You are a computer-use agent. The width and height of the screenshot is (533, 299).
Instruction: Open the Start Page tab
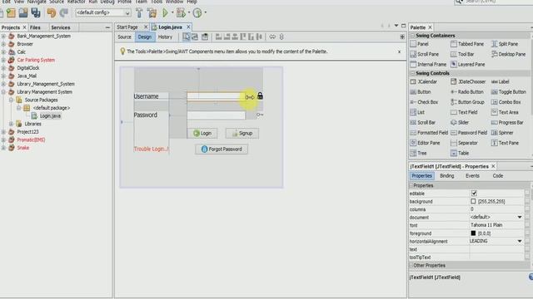click(127, 27)
